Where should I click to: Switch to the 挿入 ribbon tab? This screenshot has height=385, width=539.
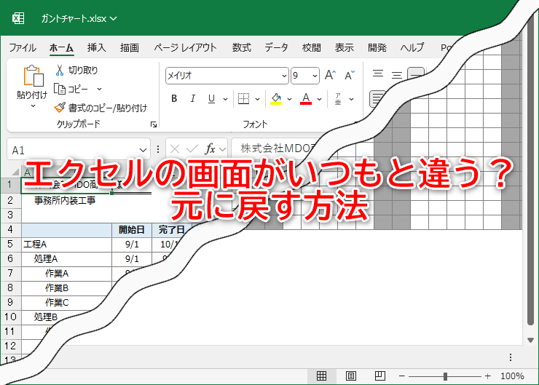(x=96, y=47)
